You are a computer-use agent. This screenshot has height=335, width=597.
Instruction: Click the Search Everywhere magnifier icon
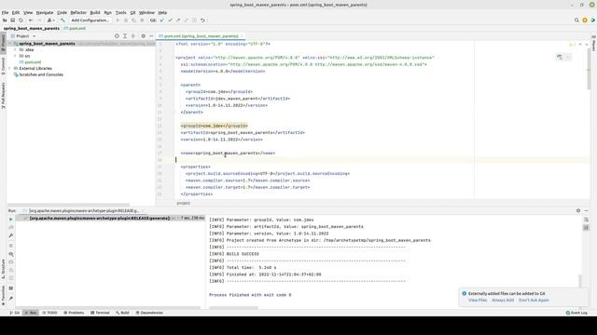pyautogui.click(x=576, y=20)
